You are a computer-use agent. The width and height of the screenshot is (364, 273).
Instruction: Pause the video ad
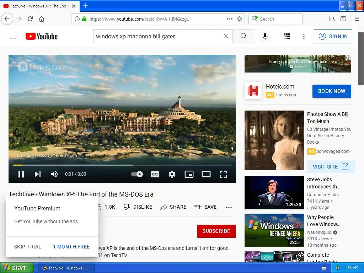tap(21, 174)
